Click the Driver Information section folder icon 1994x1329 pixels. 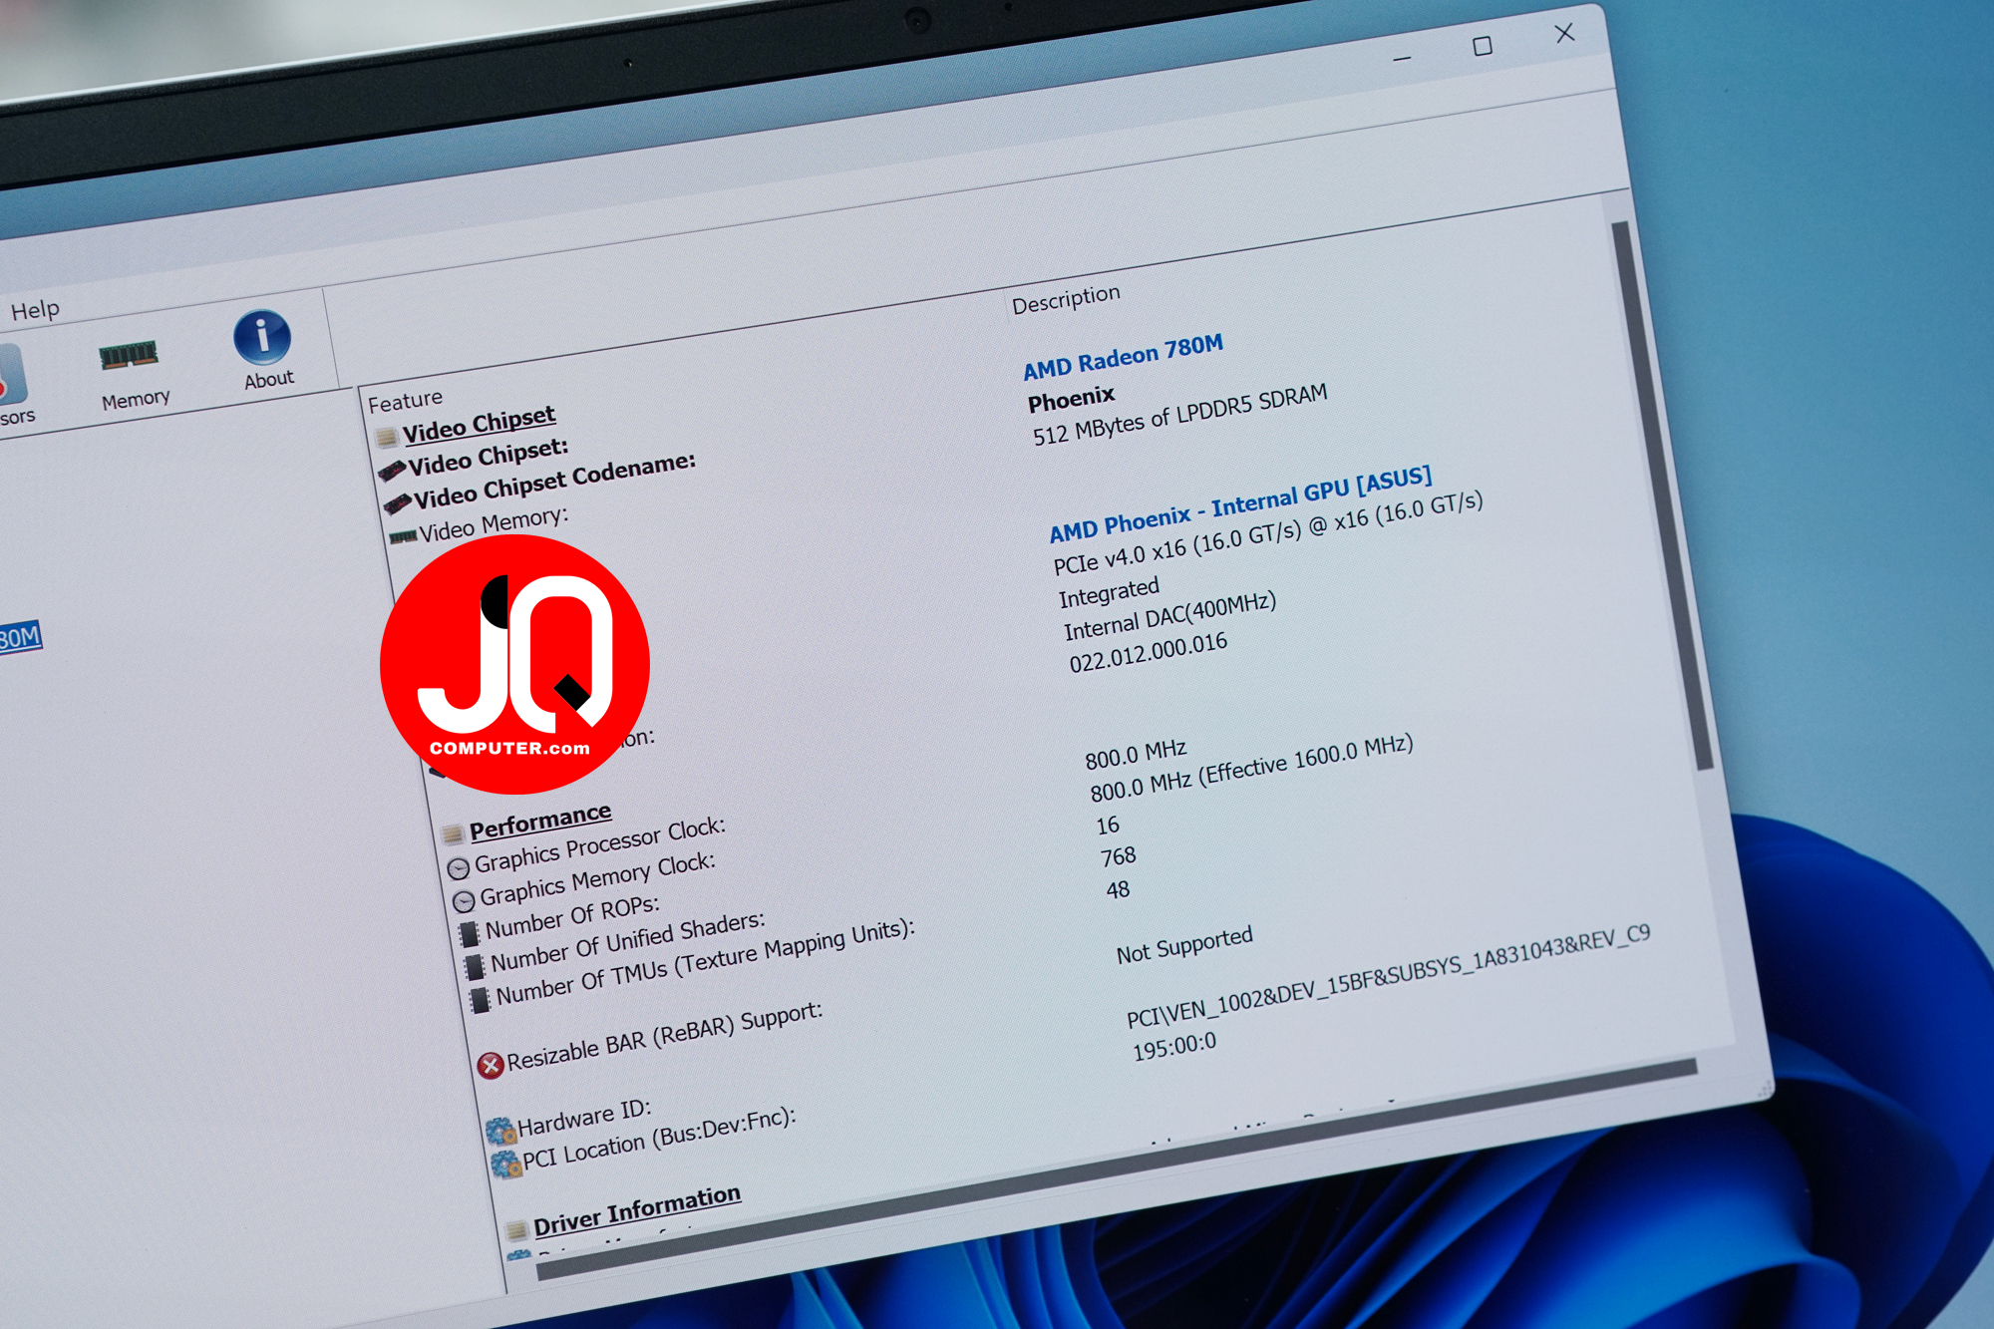[x=515, y=1229]
